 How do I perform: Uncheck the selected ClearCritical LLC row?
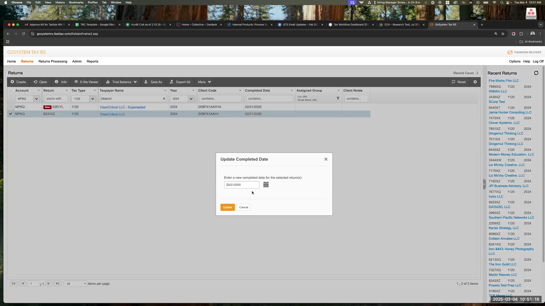click(x=11, y=114)
